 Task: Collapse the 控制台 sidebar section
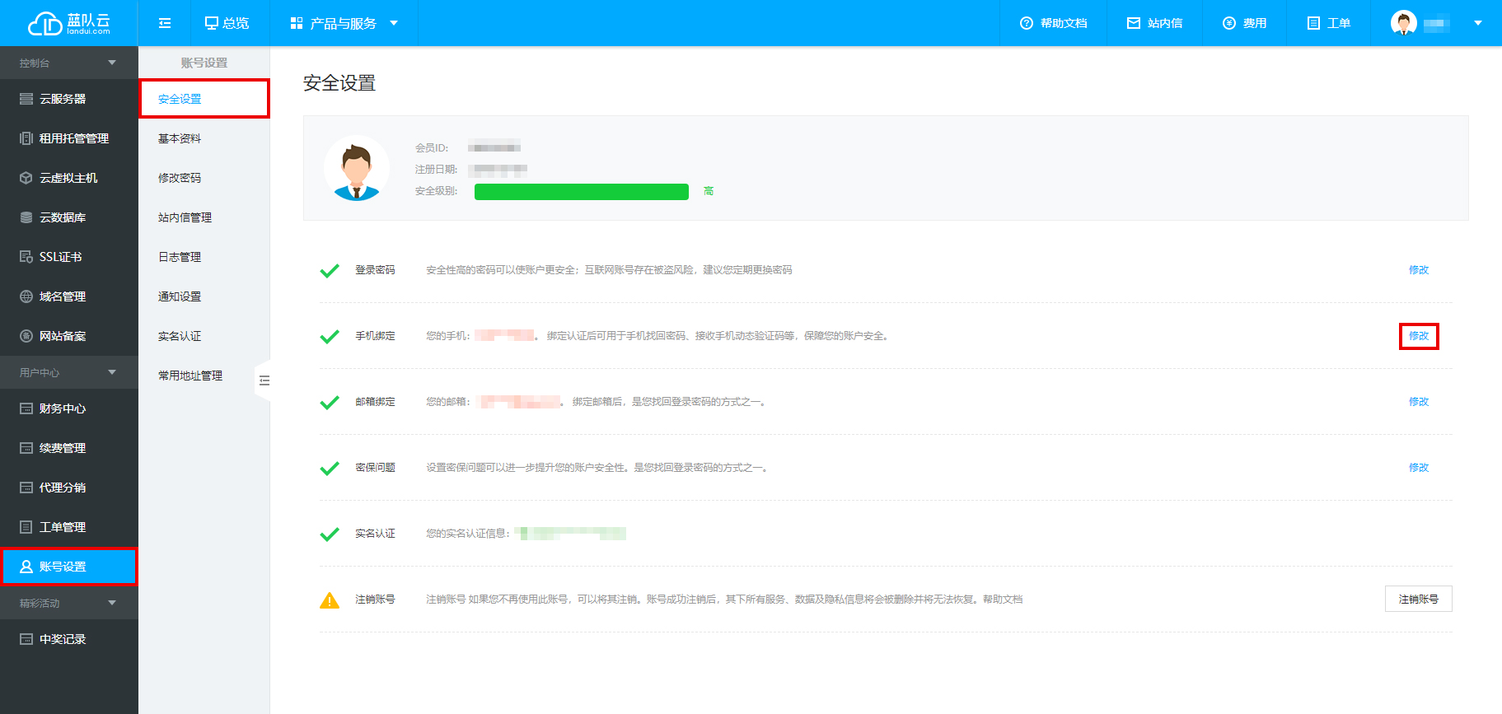click(x=112, y=63)
